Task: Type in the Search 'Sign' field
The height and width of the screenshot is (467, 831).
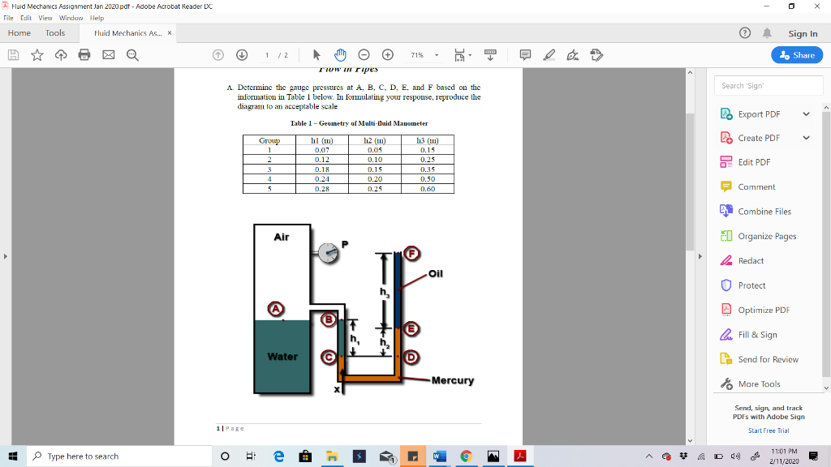Action: coord(767,85)
